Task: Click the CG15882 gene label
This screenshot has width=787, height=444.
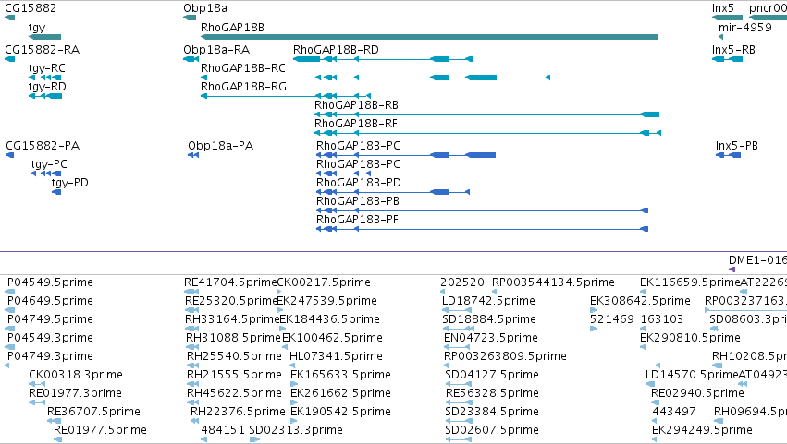Action: coord(31,8)
